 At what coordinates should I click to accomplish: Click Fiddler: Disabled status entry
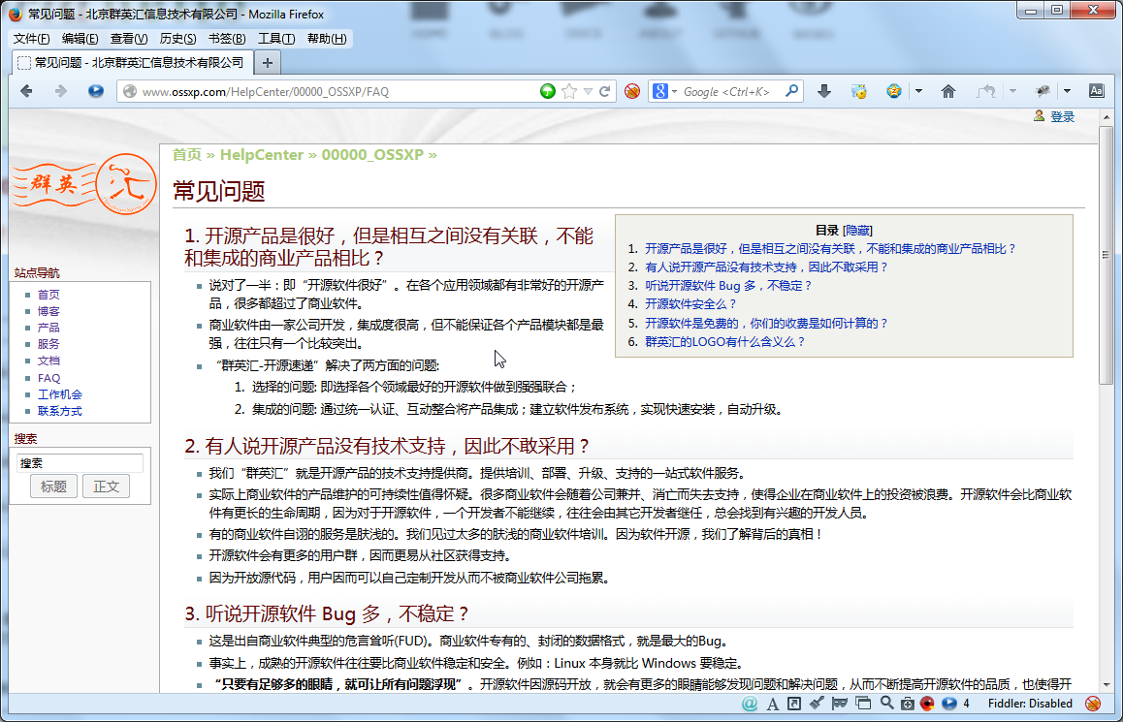[1030, 704]
